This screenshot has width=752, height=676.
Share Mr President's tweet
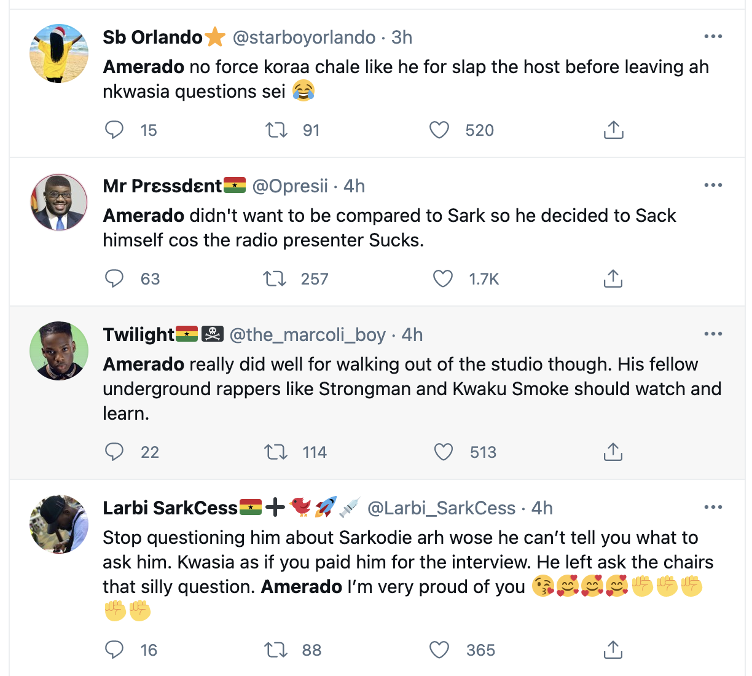click(x=613, y=279)
